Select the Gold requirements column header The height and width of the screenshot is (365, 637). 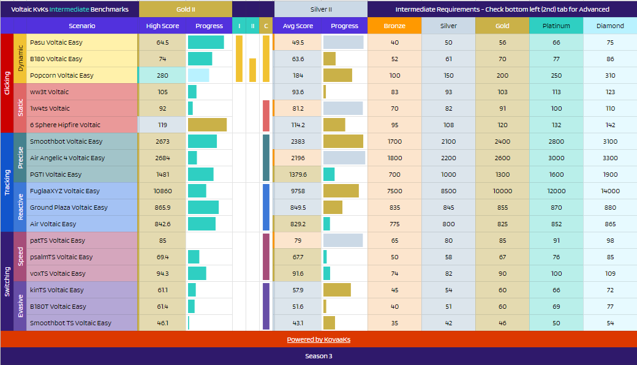502,26
